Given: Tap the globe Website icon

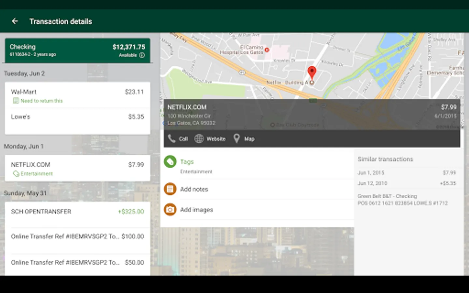Looking at the screenshot, I should point(199,139).
